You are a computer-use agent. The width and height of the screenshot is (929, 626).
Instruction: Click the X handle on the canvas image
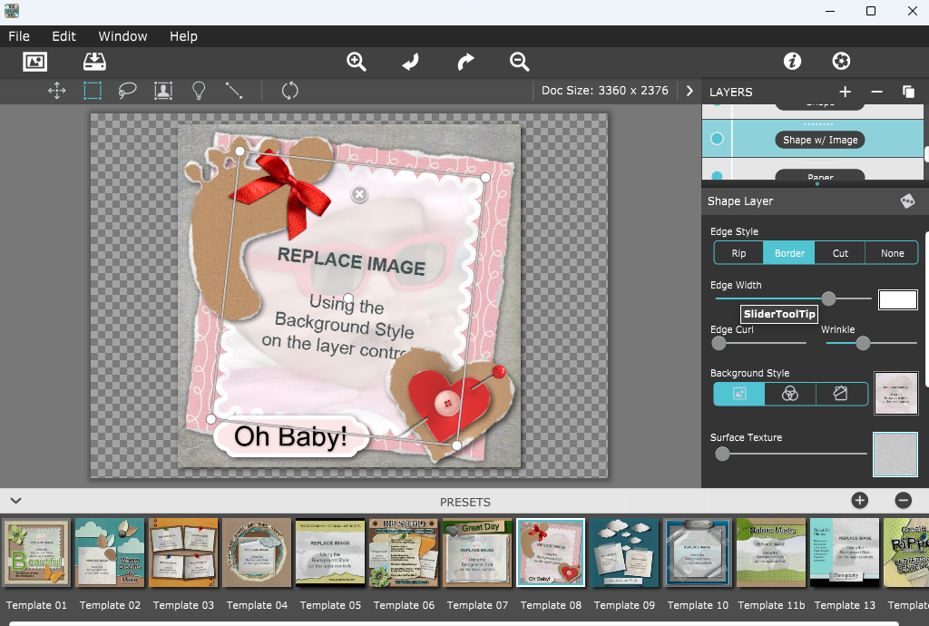tap(359, 194)
